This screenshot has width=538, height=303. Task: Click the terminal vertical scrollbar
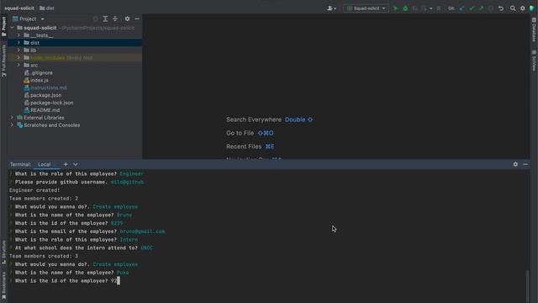(x=528, y=286)
